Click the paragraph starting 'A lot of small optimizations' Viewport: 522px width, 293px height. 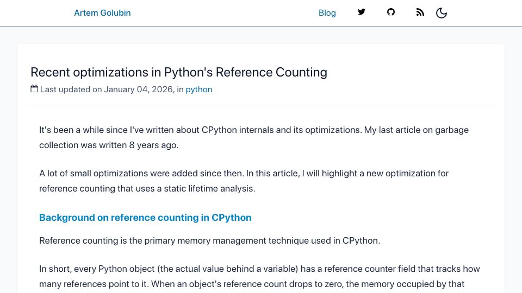click(244, 181)
